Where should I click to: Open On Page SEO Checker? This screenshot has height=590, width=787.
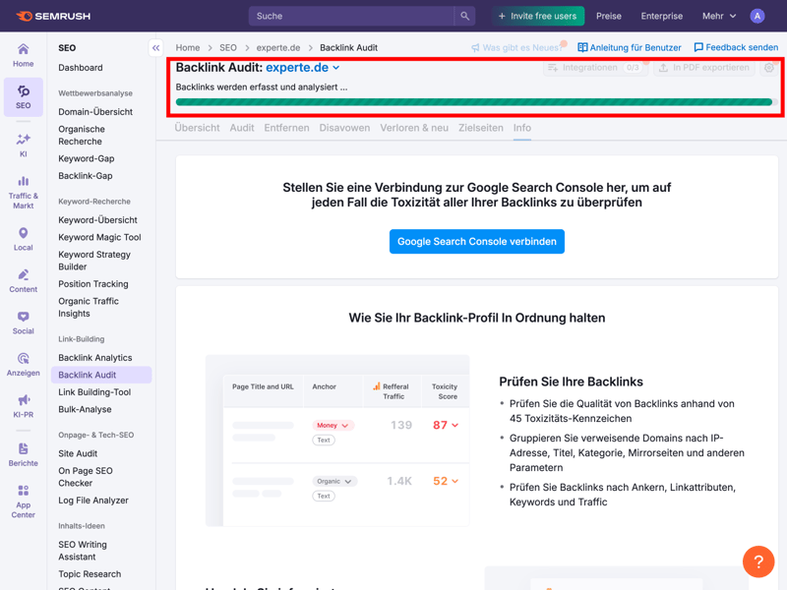(86, 477)
